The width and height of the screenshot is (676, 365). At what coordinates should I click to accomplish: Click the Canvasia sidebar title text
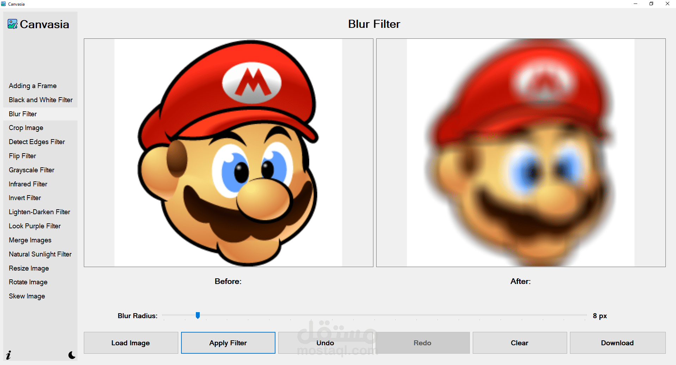click(x=44, y=24)
